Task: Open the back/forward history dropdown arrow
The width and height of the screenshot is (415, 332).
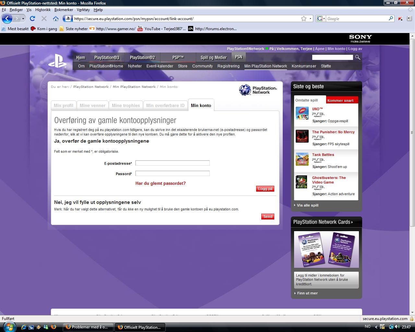Action: tap(23, 18)
